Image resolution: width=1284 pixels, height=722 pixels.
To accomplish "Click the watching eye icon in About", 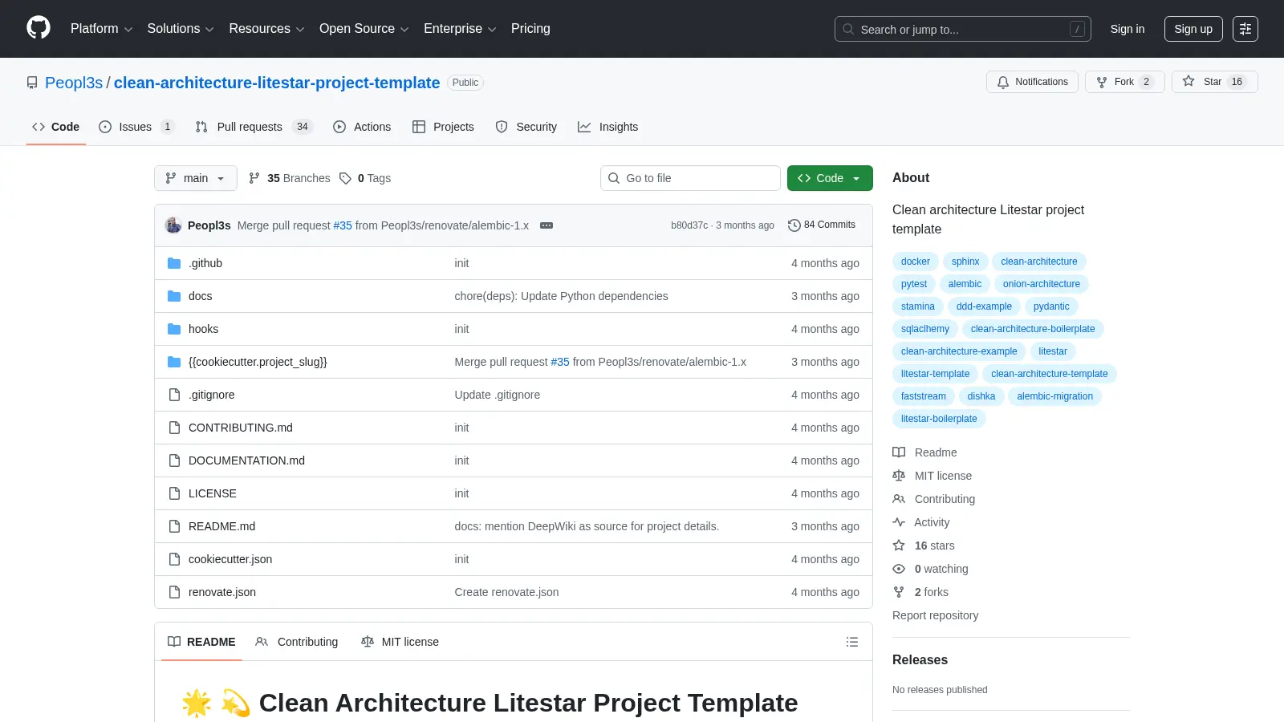I will point(899,569).
